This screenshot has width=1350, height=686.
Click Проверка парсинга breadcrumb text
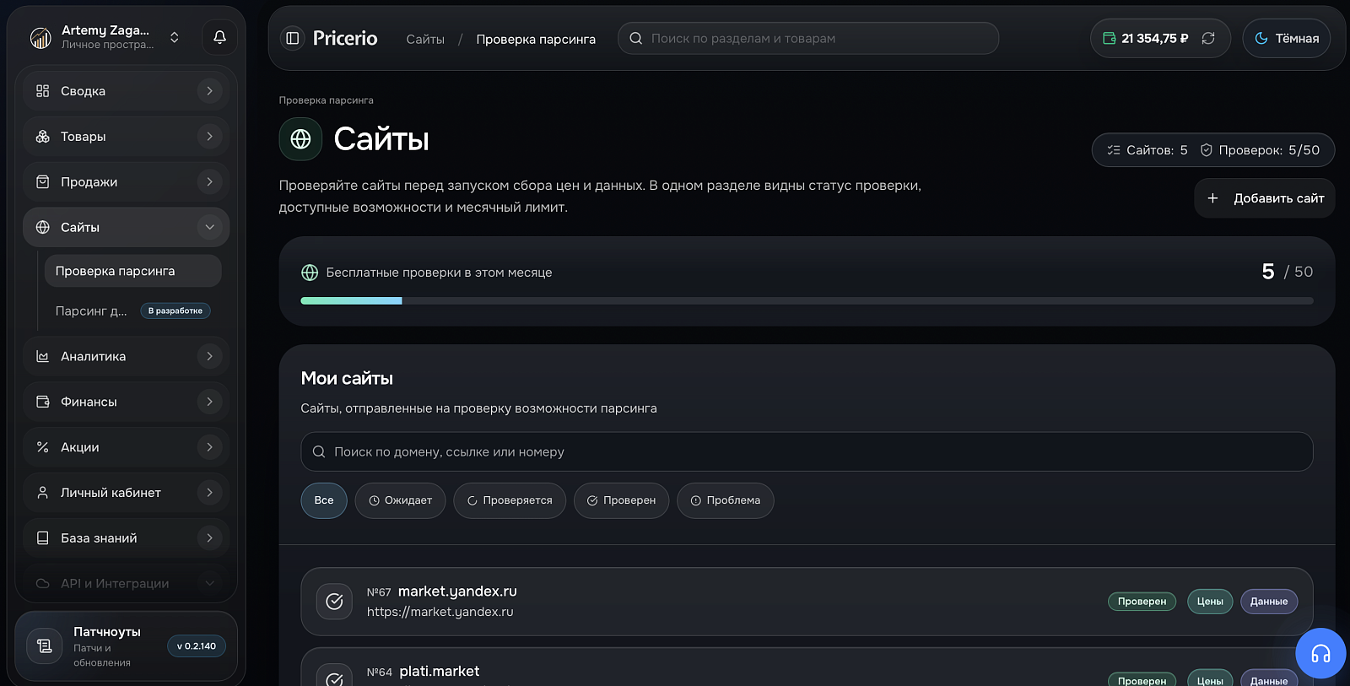click(x=536, y=40)
